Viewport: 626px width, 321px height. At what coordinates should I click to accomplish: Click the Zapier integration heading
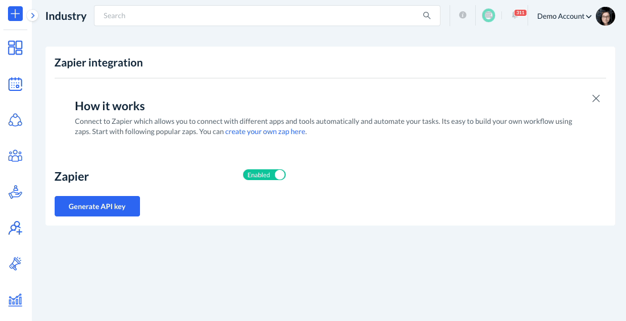click(98, 62)
